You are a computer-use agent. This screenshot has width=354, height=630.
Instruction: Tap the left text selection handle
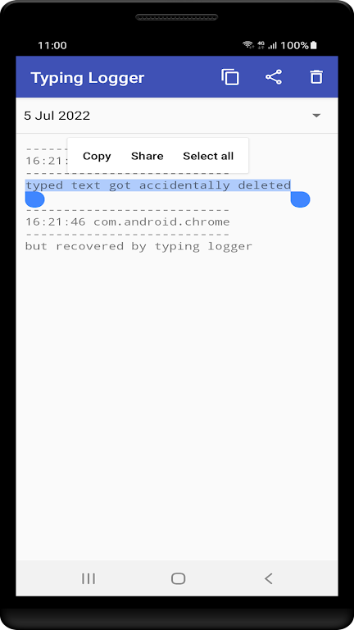34,199
